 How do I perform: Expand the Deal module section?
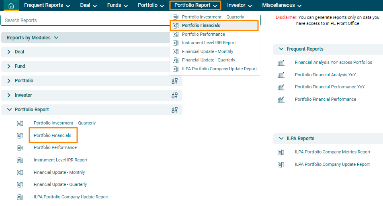(x=9, y=52)
